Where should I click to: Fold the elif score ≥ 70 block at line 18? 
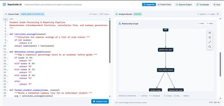point(7,70)
